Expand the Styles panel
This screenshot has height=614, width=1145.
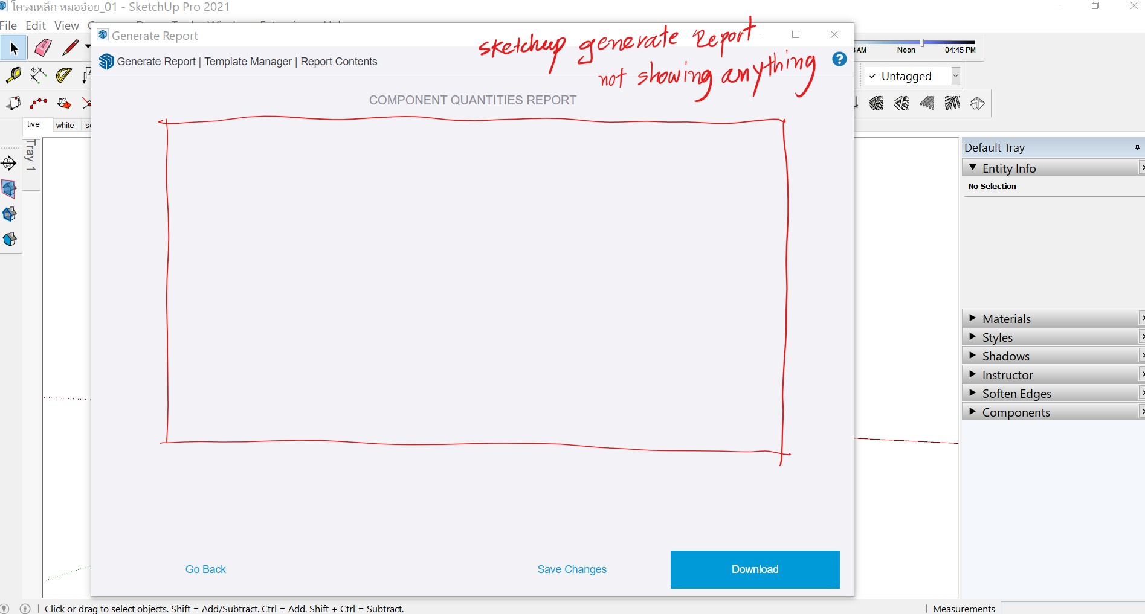click(972, 336)
